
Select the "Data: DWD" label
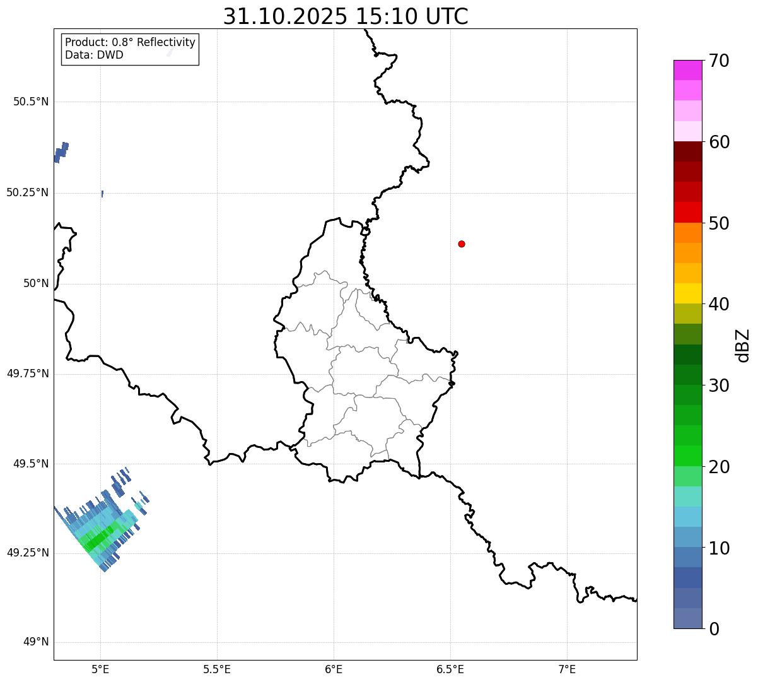[95, 55]
